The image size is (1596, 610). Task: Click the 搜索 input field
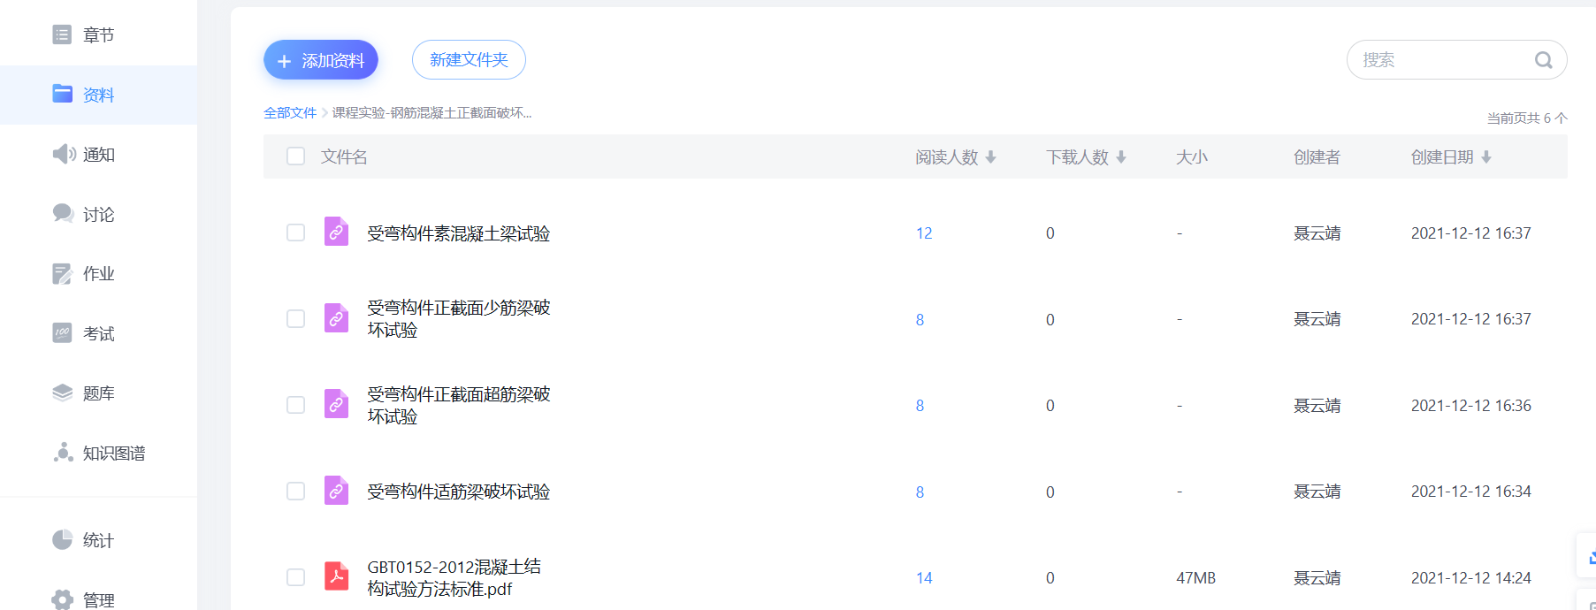pyautogui.click(x=1441, y=60)
